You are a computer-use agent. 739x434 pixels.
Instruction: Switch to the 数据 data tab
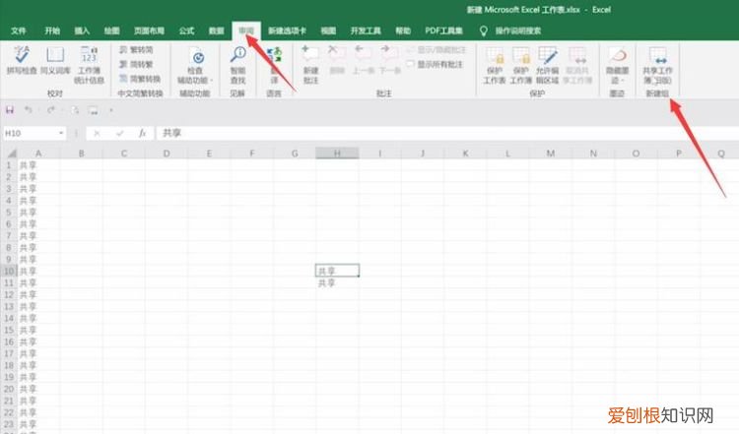point(217,31)
